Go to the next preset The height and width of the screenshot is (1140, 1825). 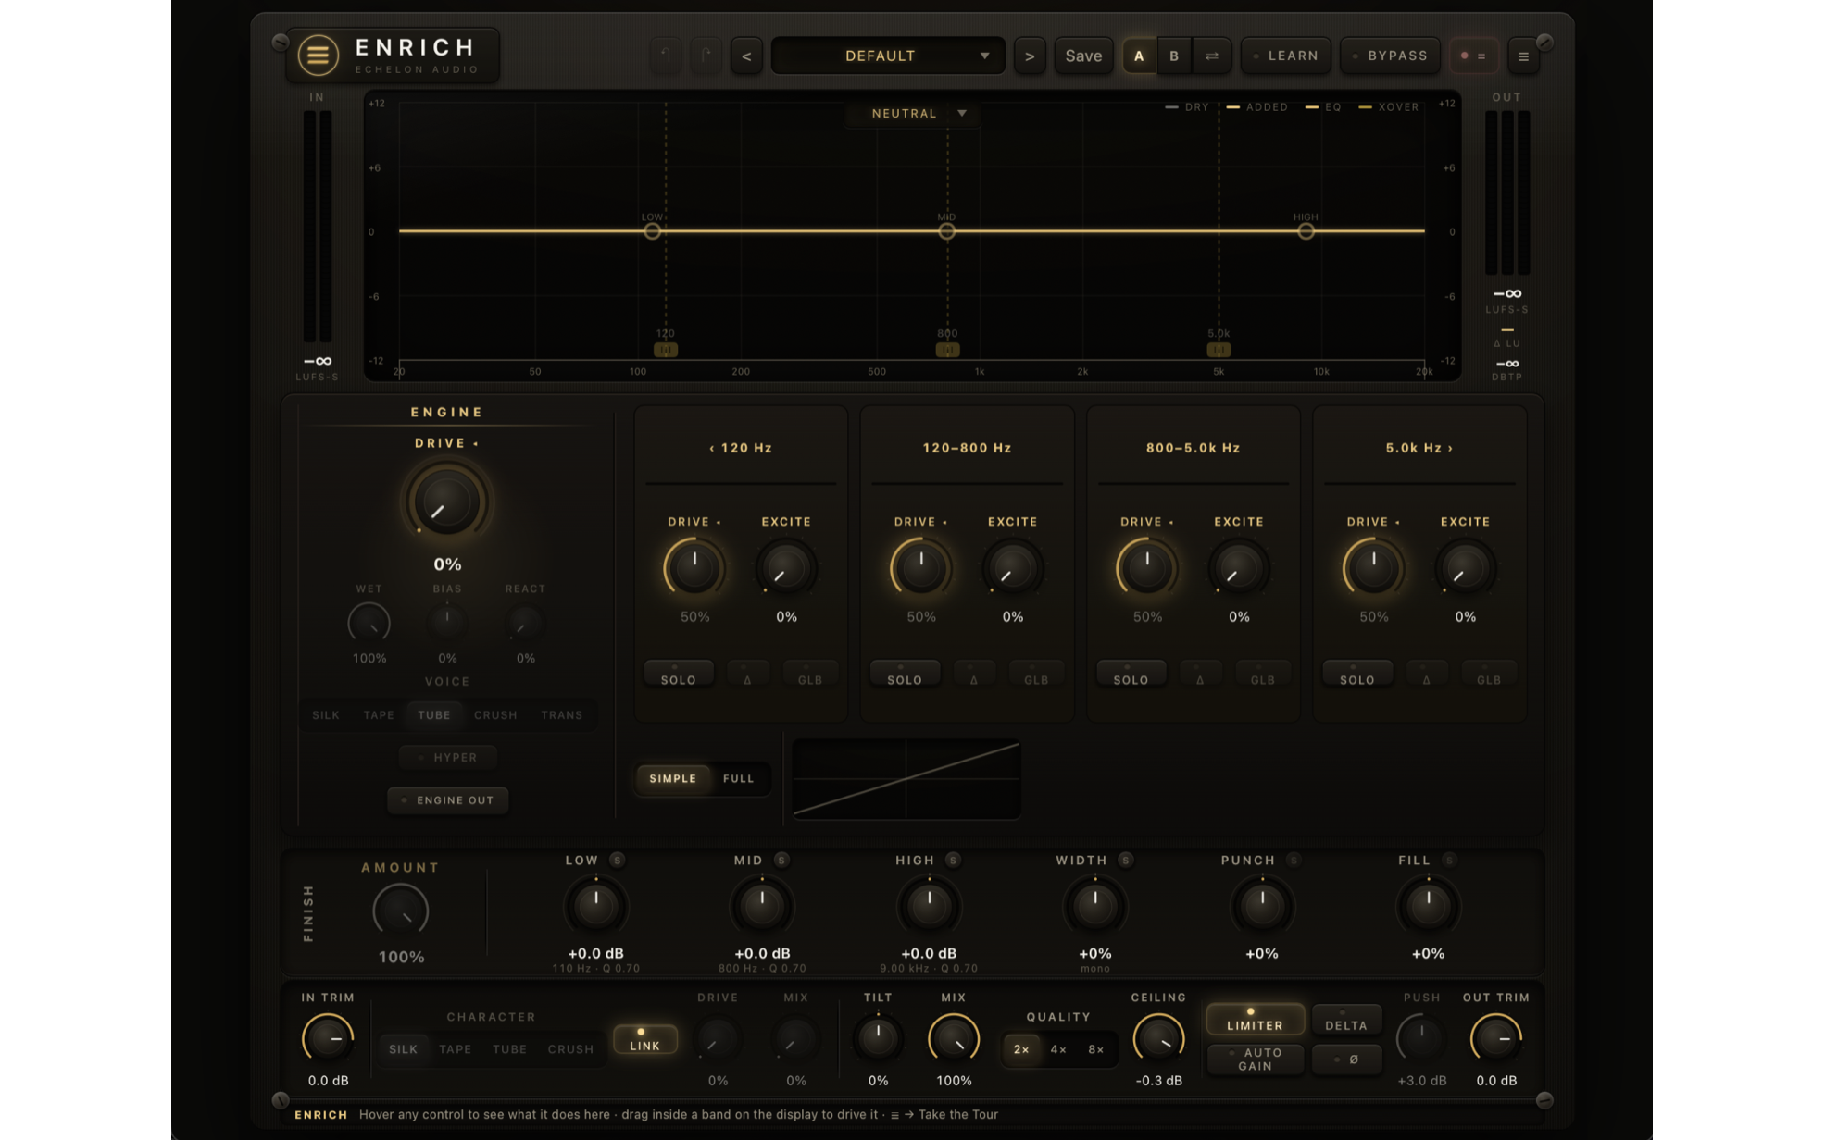coord(1030,56)
